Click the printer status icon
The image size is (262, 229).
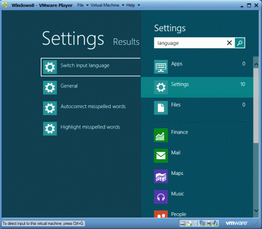click(x=209, y=223)
